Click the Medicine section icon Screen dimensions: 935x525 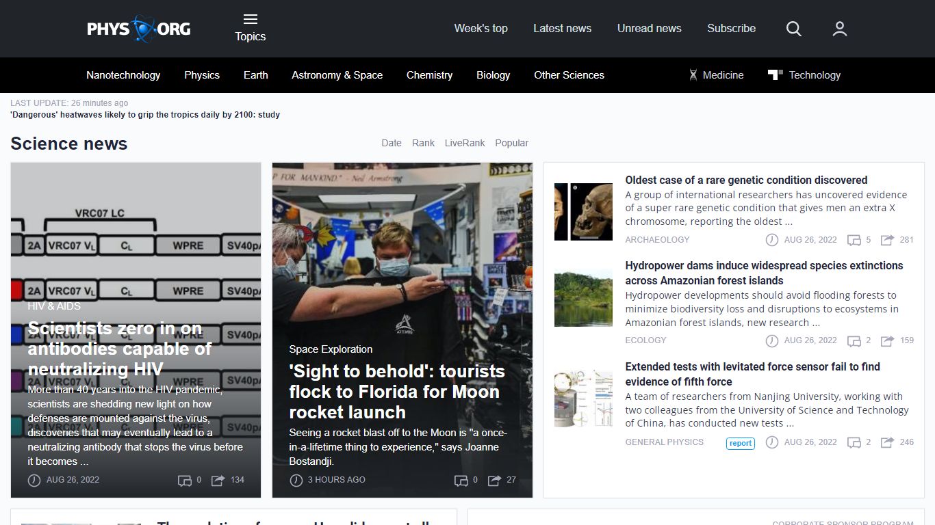point(693,75)
